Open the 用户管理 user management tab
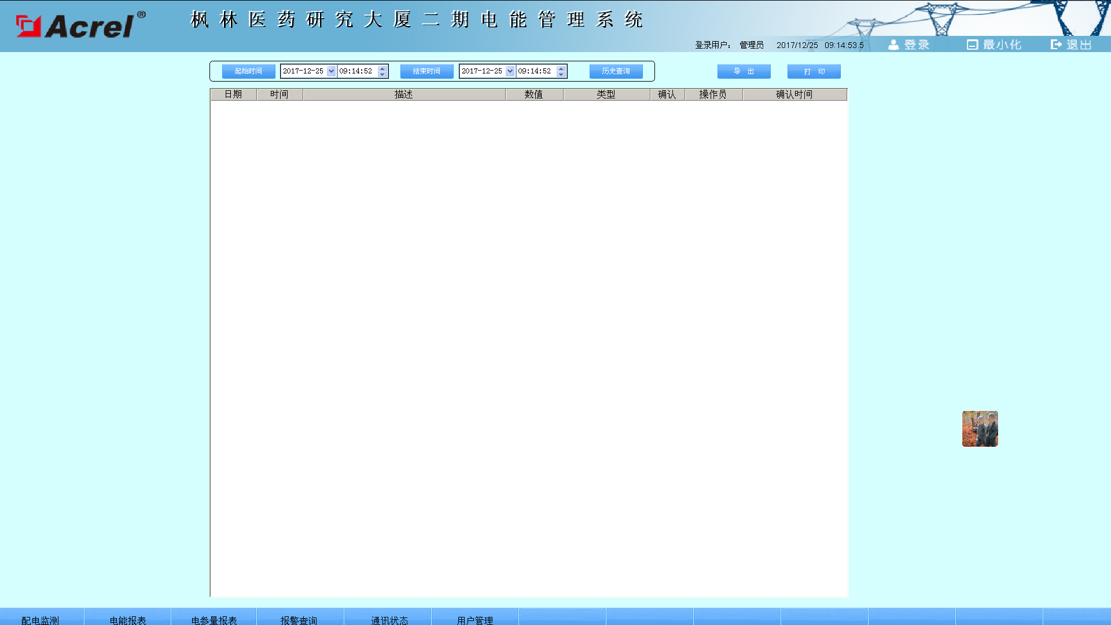 [475, 619]
